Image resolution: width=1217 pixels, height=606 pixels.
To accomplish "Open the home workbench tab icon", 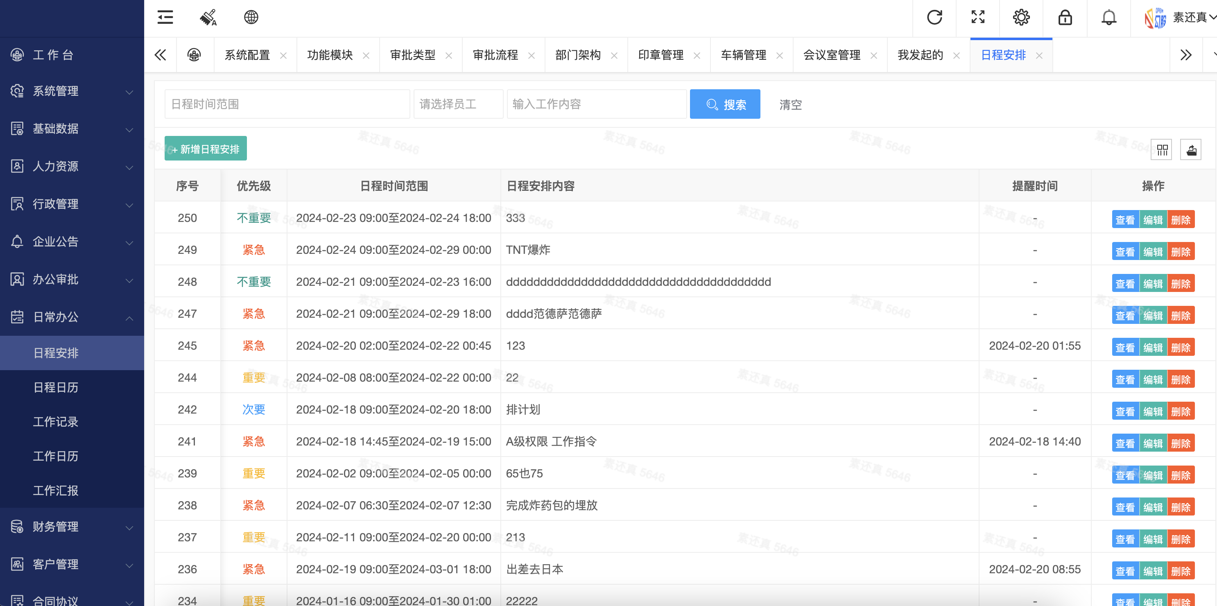I will [194, 55].
